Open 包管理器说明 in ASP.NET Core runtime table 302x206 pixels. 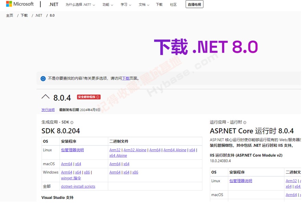coord(241,181)
